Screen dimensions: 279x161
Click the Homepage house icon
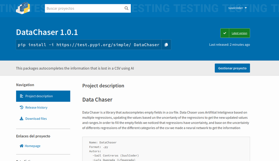coord(22,146)
